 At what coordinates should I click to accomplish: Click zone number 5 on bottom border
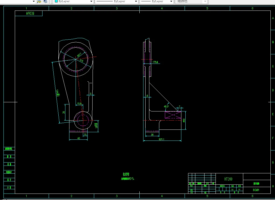(207, 196)
